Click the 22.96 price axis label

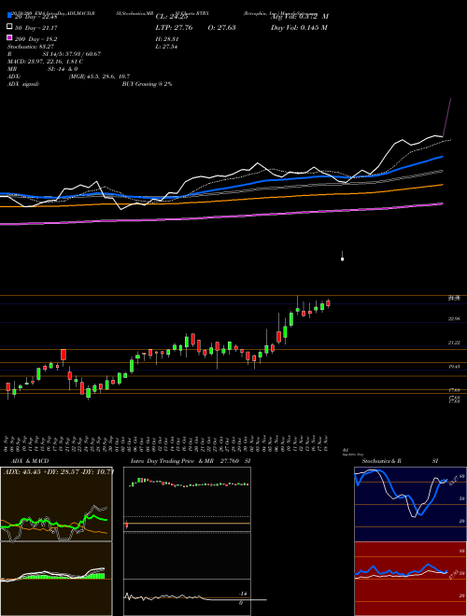[454, 318]
